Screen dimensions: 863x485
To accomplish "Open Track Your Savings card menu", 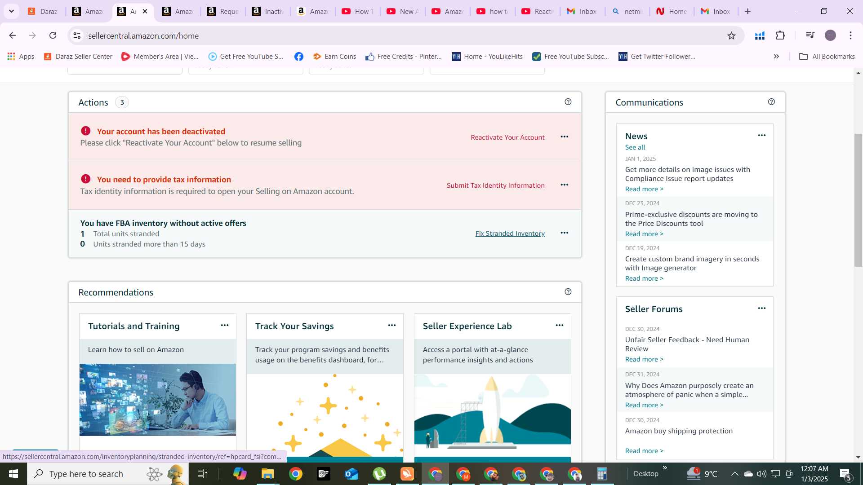I will pyautogui.click(x=392, y=325).
